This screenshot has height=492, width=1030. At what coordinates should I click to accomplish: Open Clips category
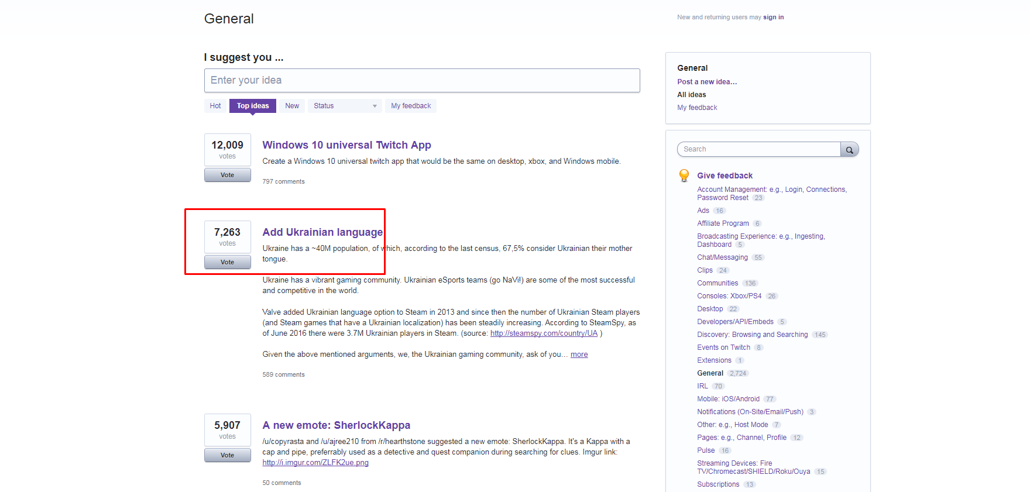(705, 270)
